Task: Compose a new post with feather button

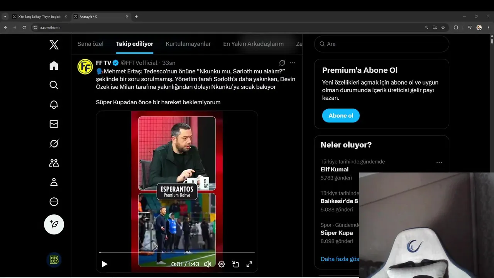Action: click(54, 224)
